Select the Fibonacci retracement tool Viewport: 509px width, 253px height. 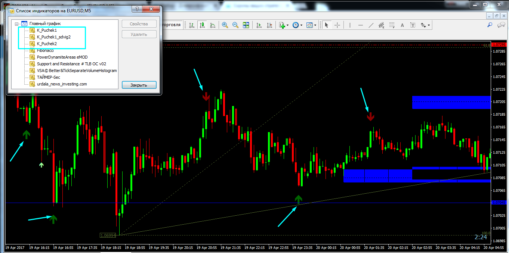click(392, 25)
